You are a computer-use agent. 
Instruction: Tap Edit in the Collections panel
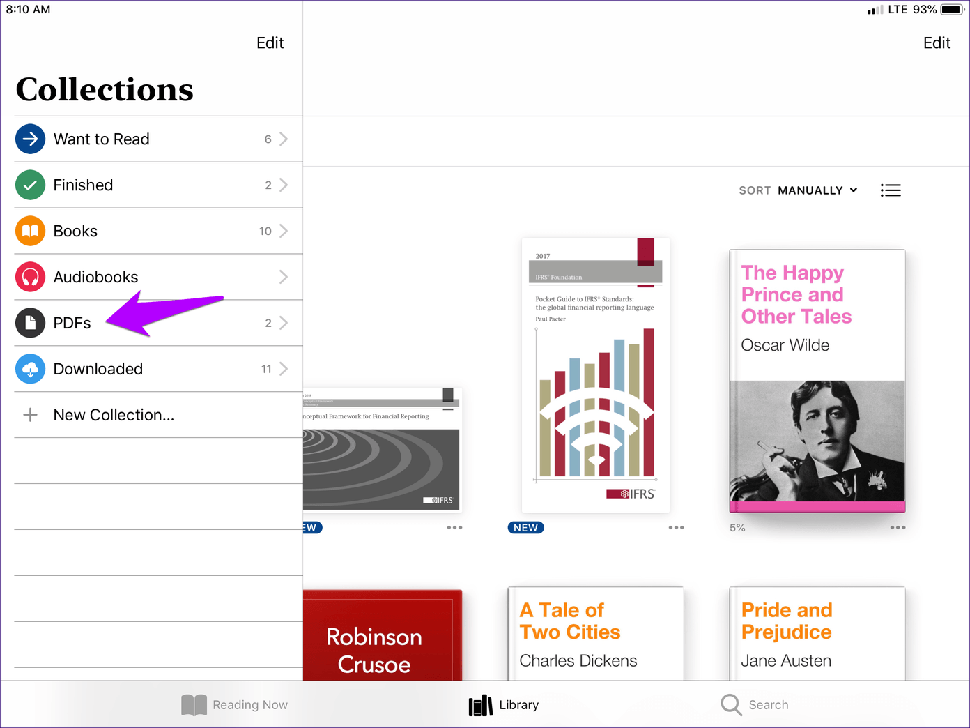pyautogui.click(x=270, y=43)
